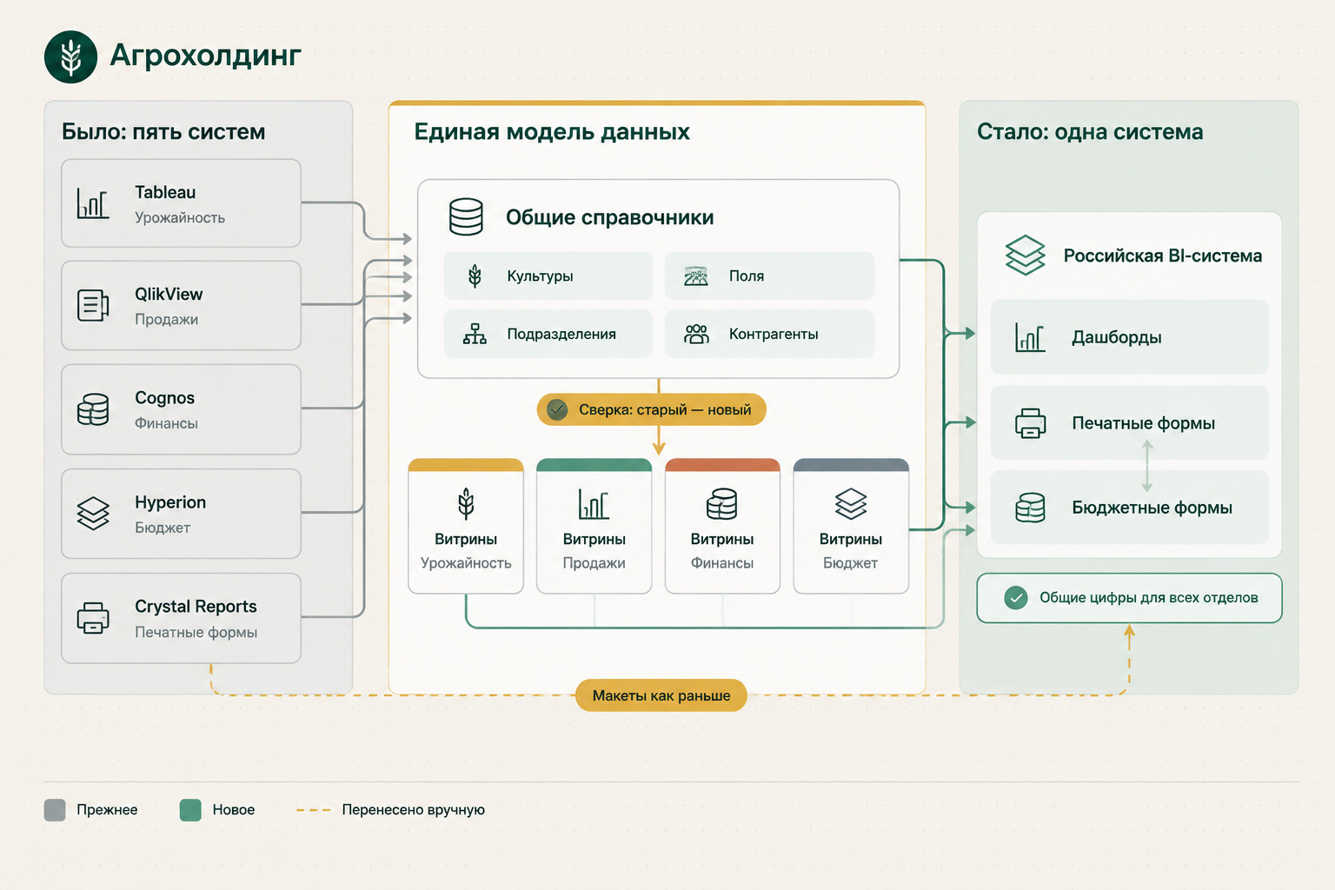1335x890 pixels.
Task: Click the layers icon beside Российская BI-система
Action: point(1026,256)
